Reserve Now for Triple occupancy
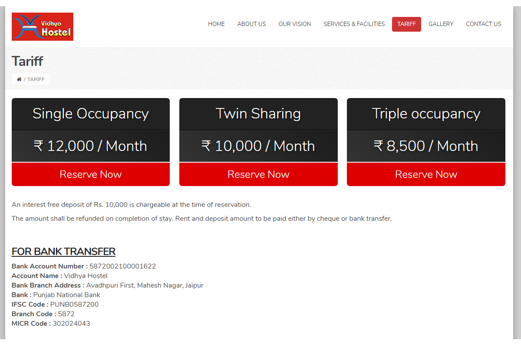This screenshot has height=347, width=521. [x=426, y=174]
